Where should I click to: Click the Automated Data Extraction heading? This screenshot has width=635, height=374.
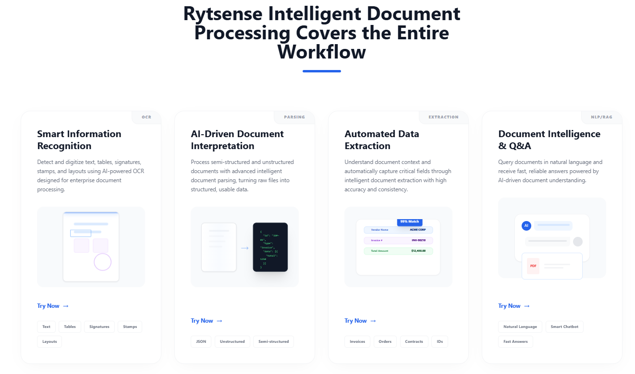382,140
